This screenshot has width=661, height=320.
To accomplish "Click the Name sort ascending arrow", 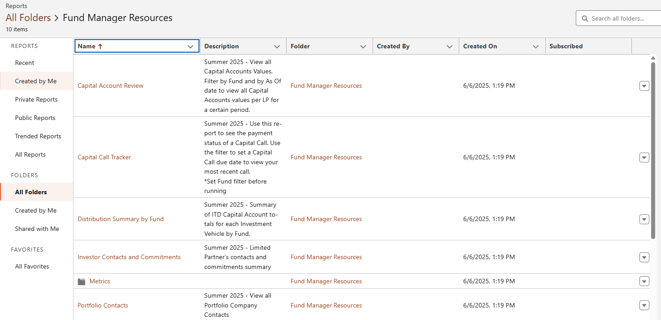I will click(x=100, y=47).
